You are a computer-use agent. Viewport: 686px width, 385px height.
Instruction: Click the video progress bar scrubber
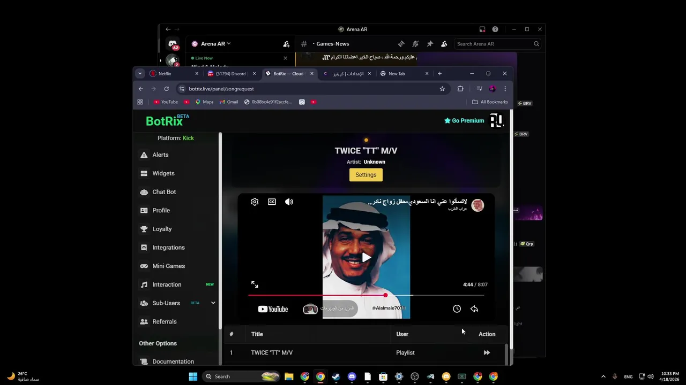pos(385,295)
